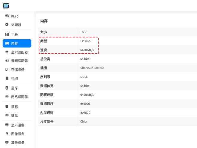
Task: Open 显示适配器 section label
Action: coord(19,52)
